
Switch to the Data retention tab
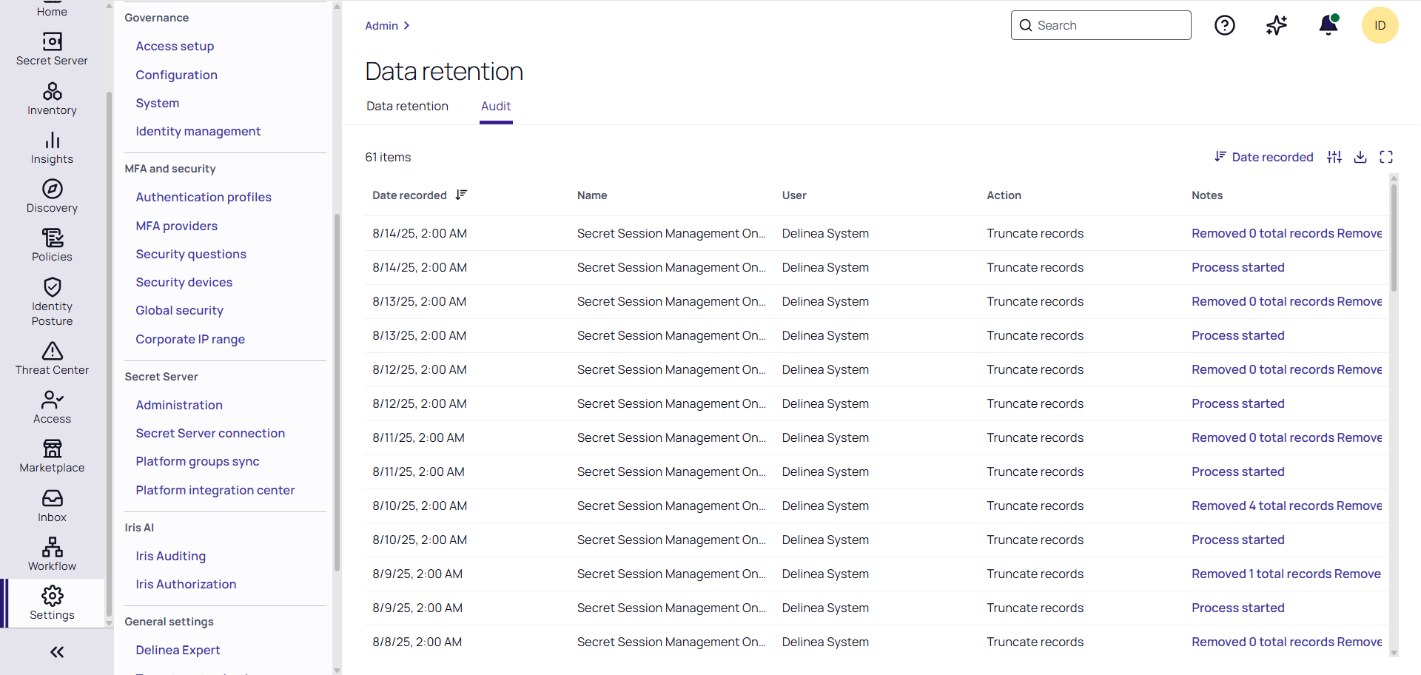[x=407, y=106]
